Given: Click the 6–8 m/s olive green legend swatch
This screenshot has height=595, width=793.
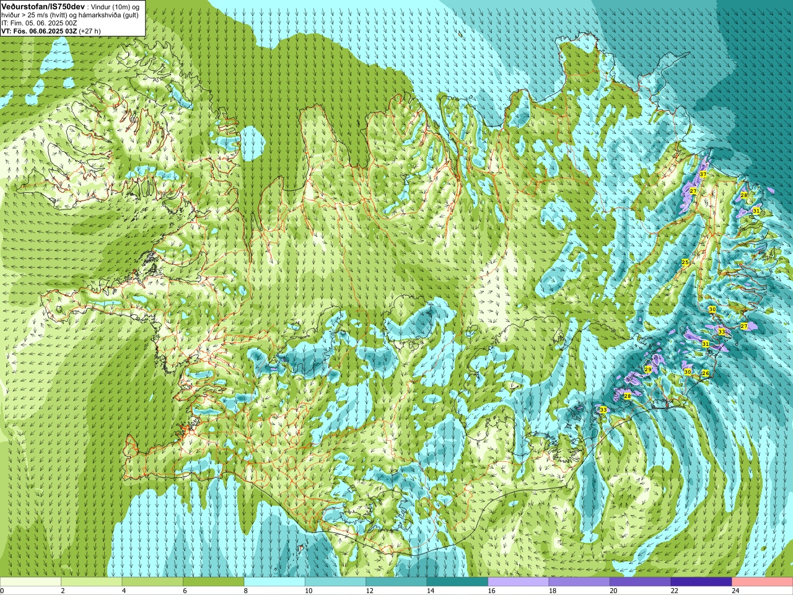Looking at the screenshot, I should [x=213, y=582].
